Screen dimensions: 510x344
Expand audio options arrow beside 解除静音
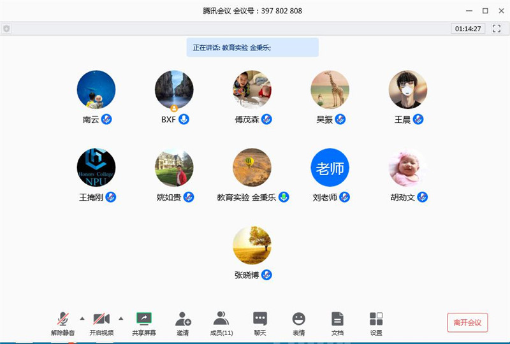pos(82,319)
